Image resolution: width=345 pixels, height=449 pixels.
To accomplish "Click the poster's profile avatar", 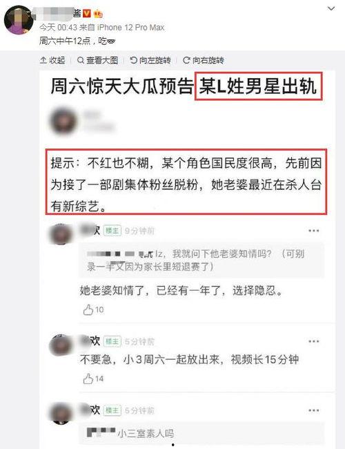I will [19, 20].
